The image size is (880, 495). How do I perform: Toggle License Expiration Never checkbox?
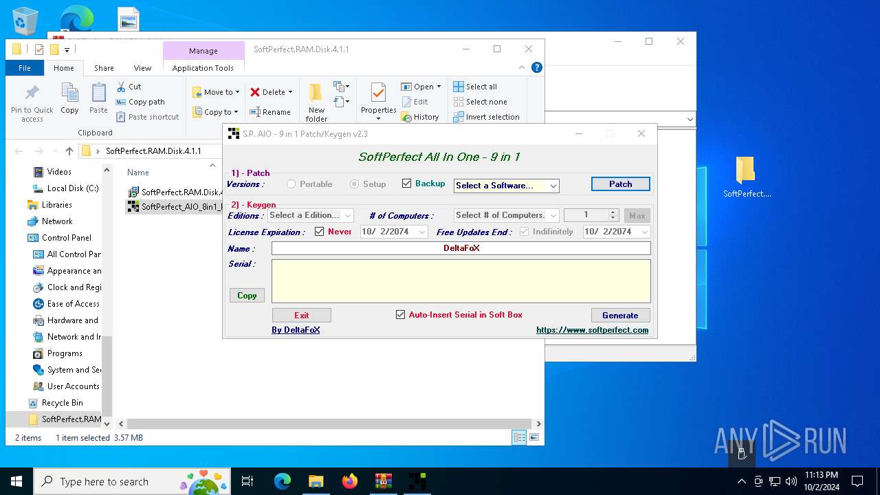[x=319, y=232]
